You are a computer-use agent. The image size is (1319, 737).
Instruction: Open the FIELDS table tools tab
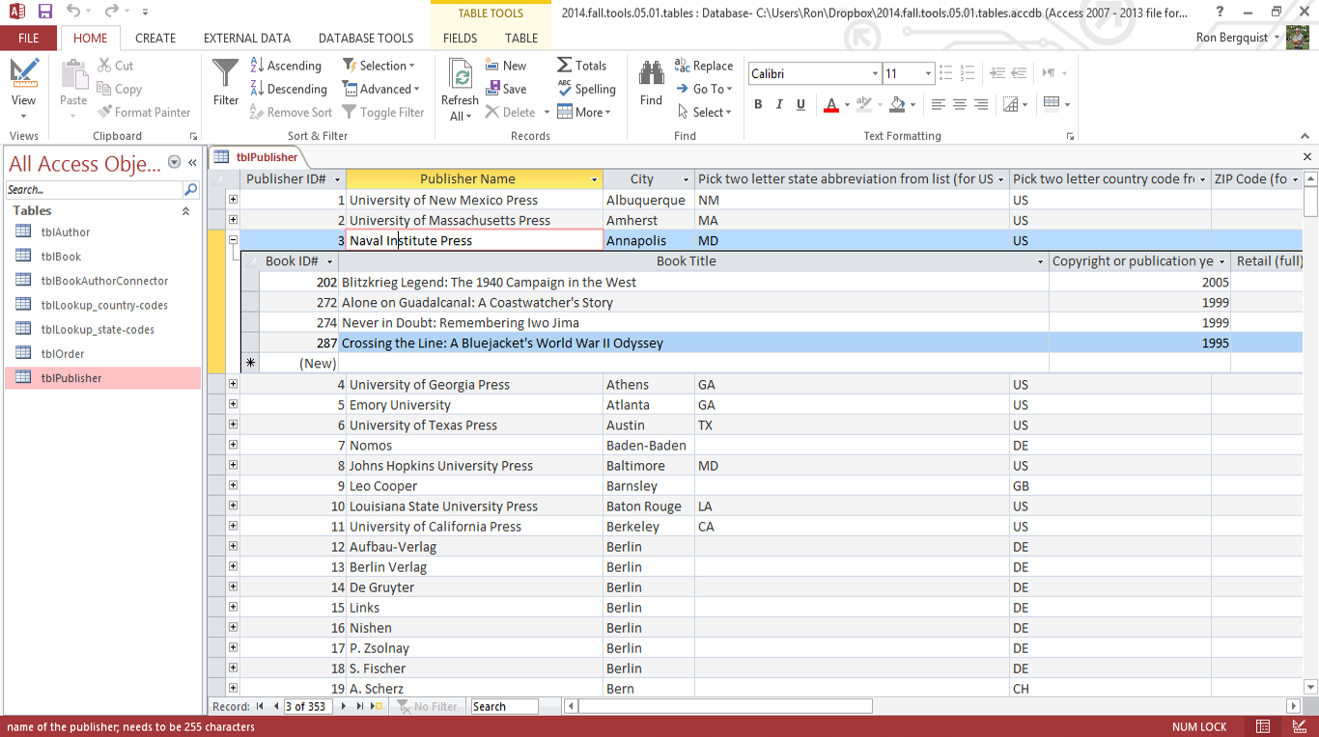(460, 38)
